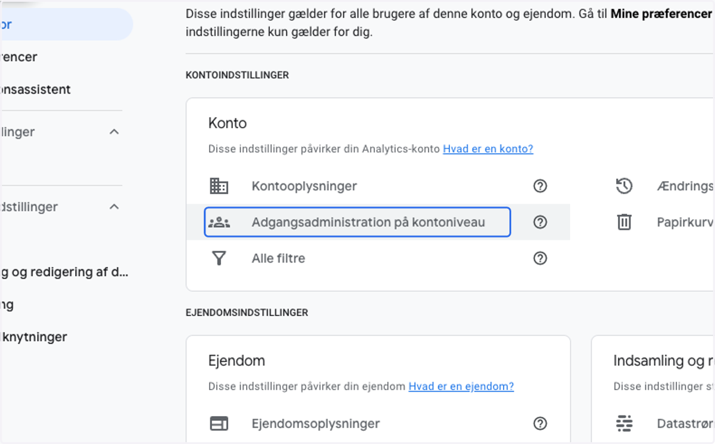715x444 pixels.
Task: Select the sidebar item ending in 'onsassistent'
Action: [35, 89]
